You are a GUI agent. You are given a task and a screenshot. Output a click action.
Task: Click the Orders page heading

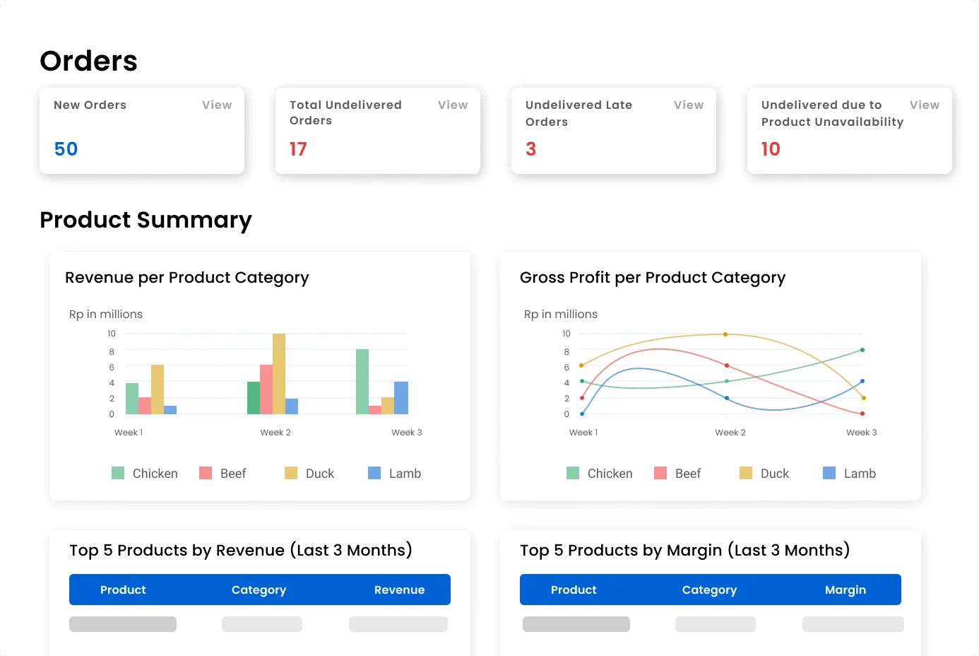click(x=88, y=61)
